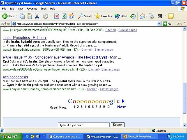Click the Next results link
187x140 pixels.
(121, 107)
